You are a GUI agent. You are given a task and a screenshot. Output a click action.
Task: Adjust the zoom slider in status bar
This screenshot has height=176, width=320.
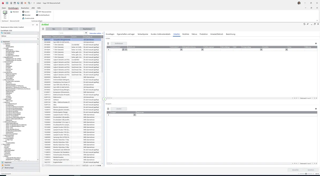click(x=306, y=174)
